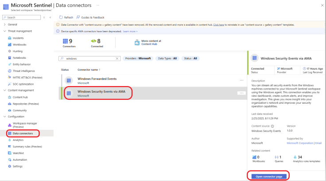The image size is (326, 181).
Task: Follow the 'Click here' link in banner
Action: coord(218,25)
